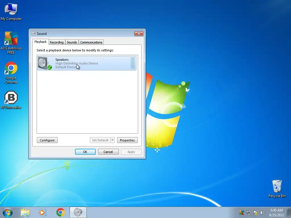The height and width of the screenshot is (218, 291).
Task: Click the volume speaker tray icon
Action: 262,212
